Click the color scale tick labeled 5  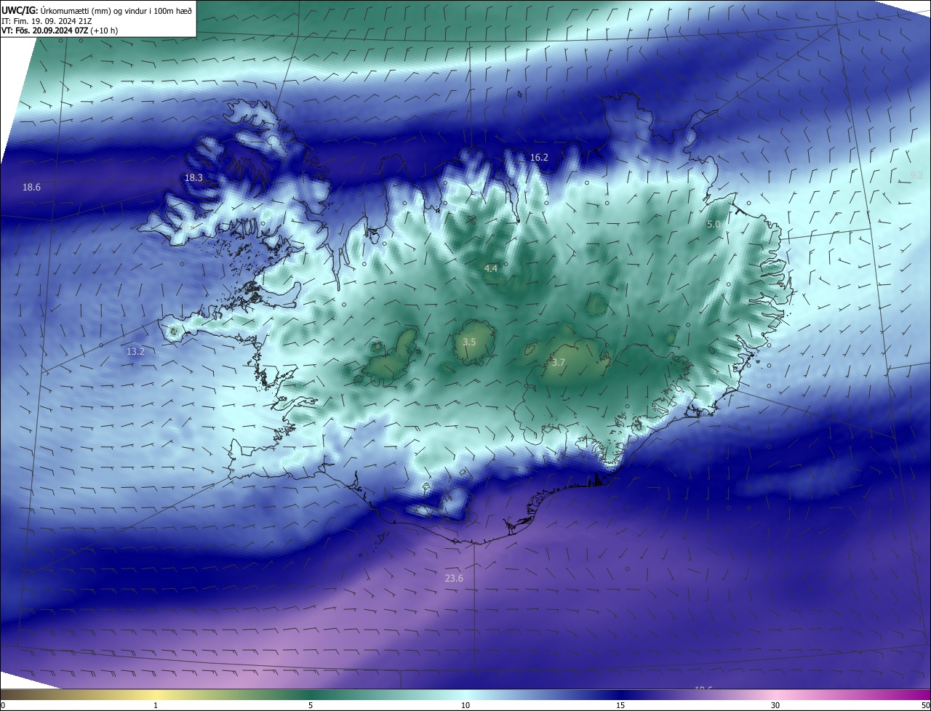311,705
